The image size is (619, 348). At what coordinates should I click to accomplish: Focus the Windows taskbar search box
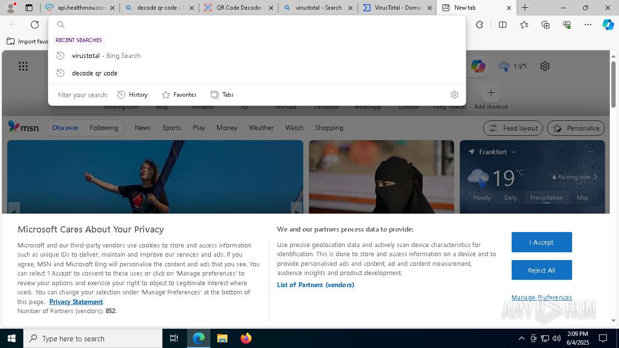coord(93,338)
